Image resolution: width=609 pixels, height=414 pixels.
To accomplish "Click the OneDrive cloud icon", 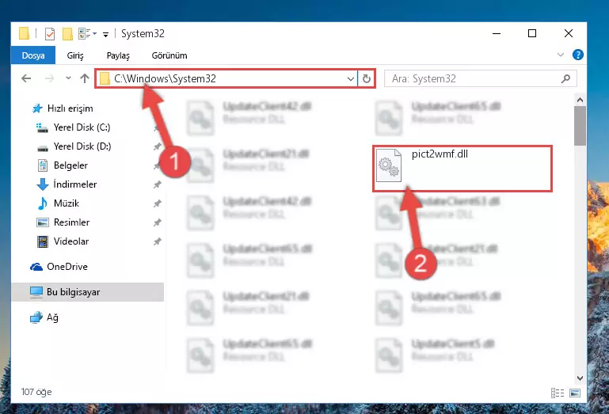I will [36, 267].
